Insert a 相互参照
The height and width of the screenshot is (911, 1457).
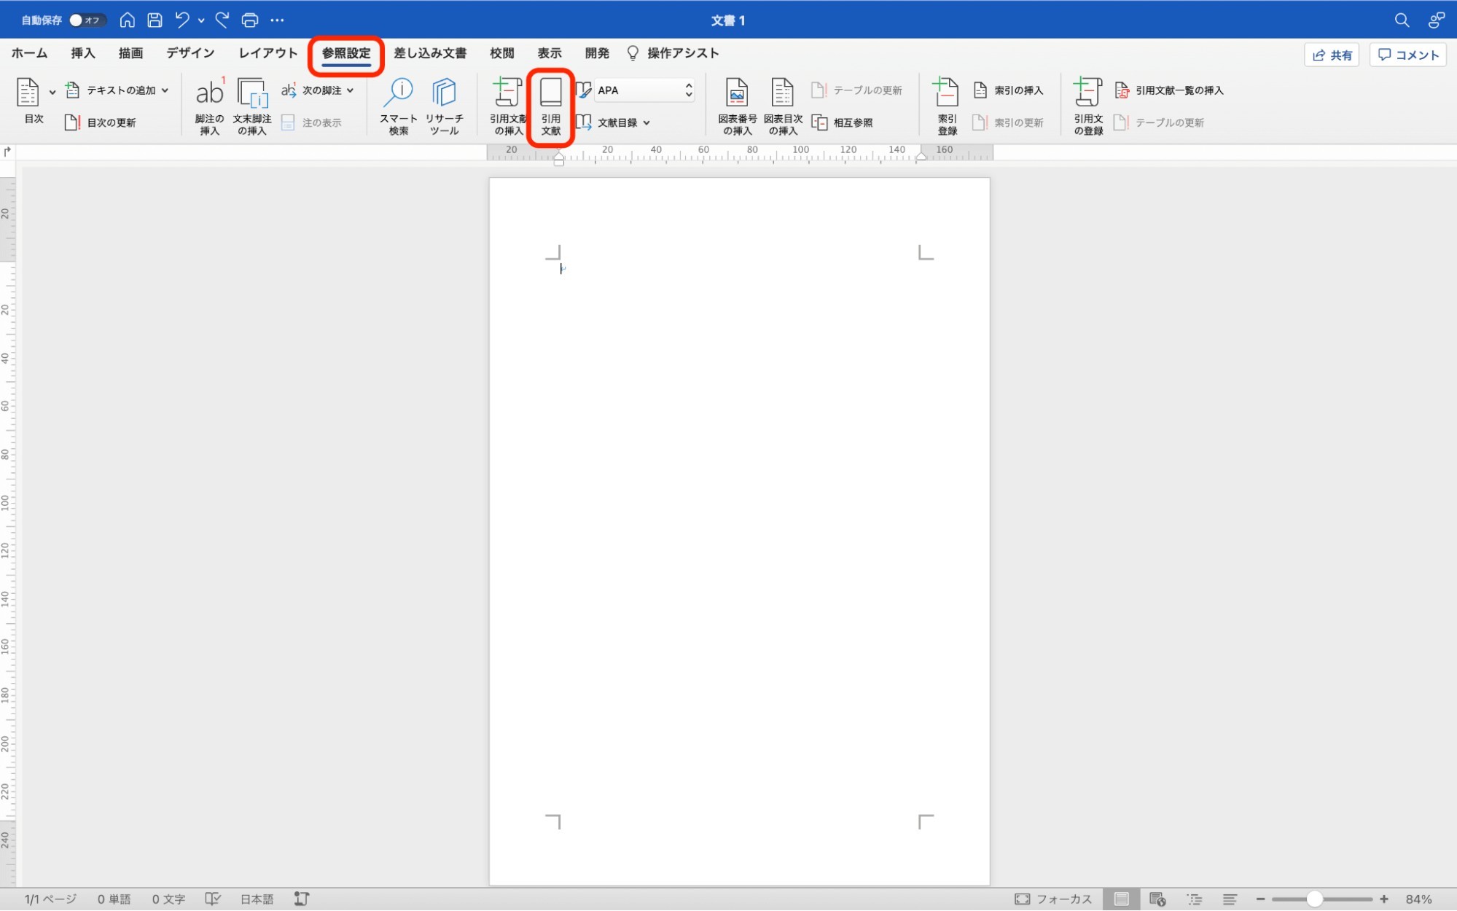point(843,122)
